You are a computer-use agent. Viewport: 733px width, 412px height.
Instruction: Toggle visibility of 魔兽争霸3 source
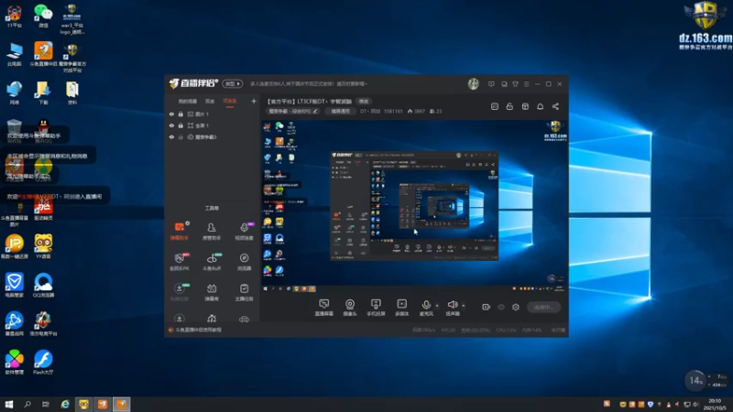(171, 136)
